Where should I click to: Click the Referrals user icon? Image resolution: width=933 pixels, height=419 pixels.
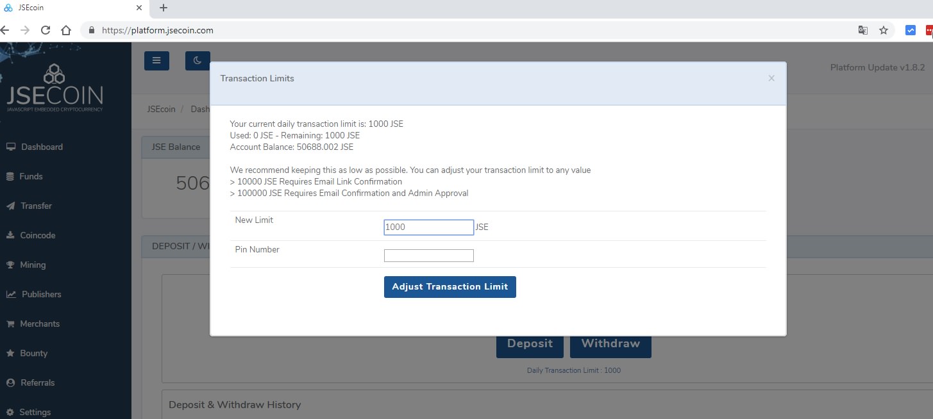pos(10,382)
